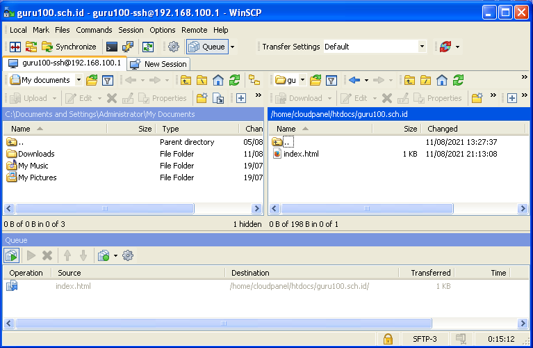533x348 pixels.
Task: Open terminal console from the toolbar
Action: point(111,47)
